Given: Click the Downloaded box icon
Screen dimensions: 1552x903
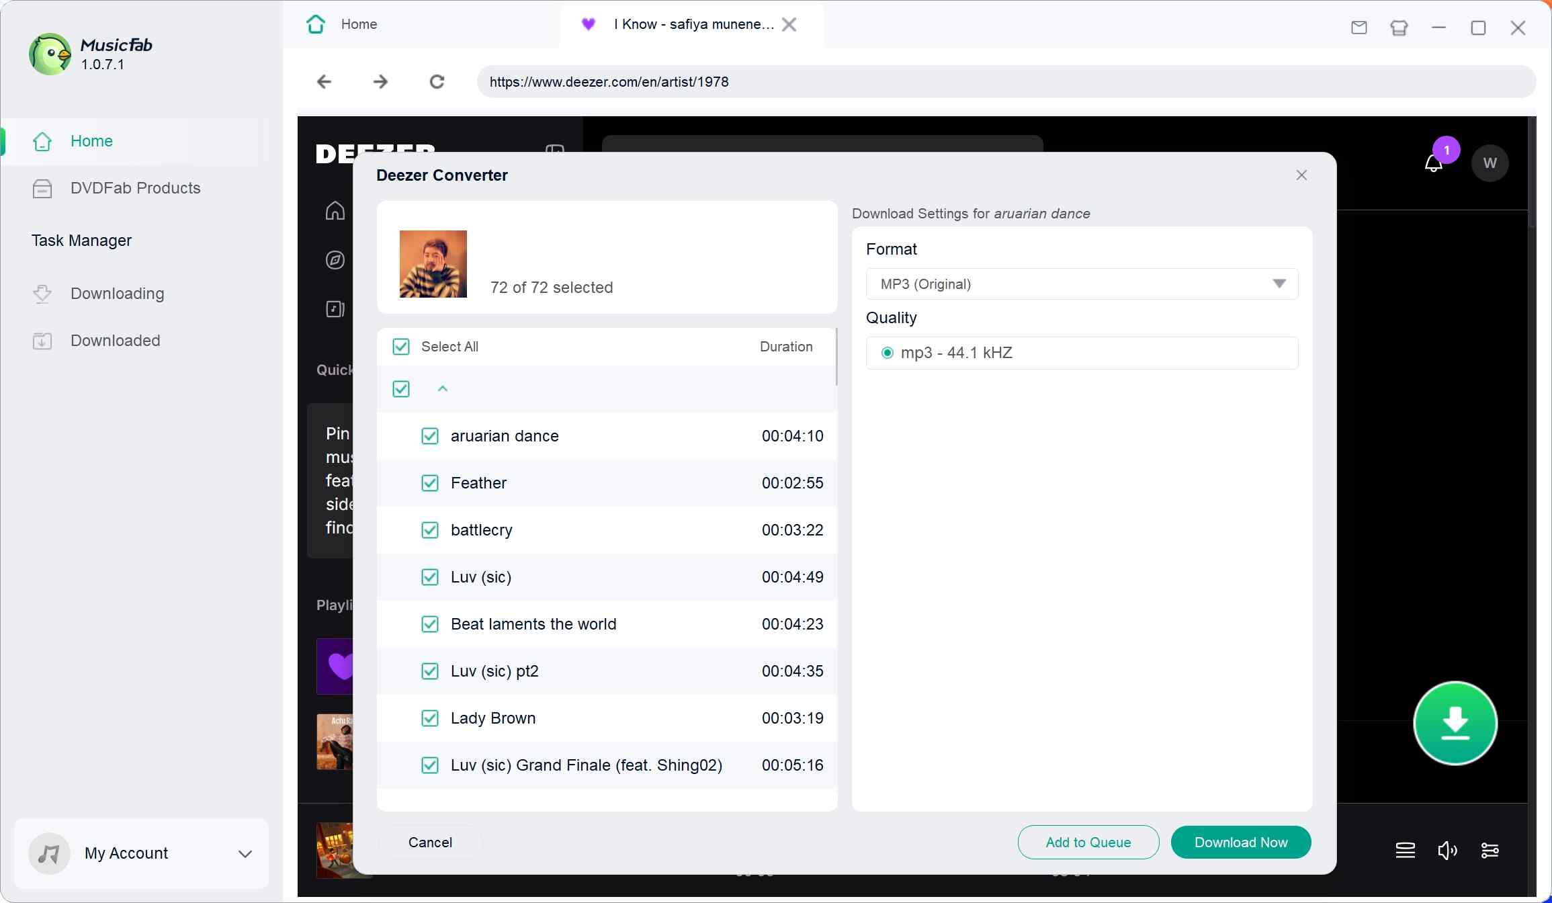Looking at the screenshot, I should coord(42,341).
